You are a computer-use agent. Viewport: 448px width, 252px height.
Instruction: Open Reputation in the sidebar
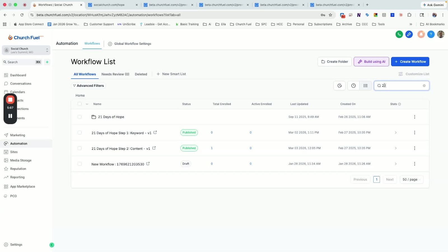(18, 169)
